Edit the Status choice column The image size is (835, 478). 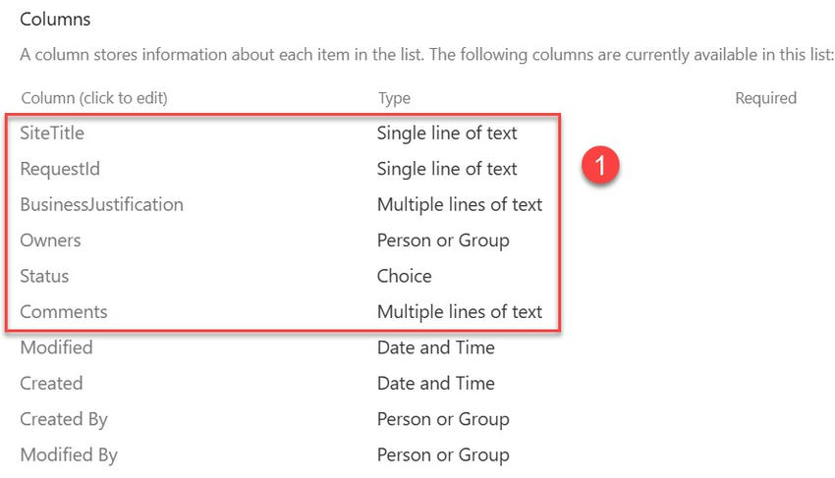(x=44, y=276)
